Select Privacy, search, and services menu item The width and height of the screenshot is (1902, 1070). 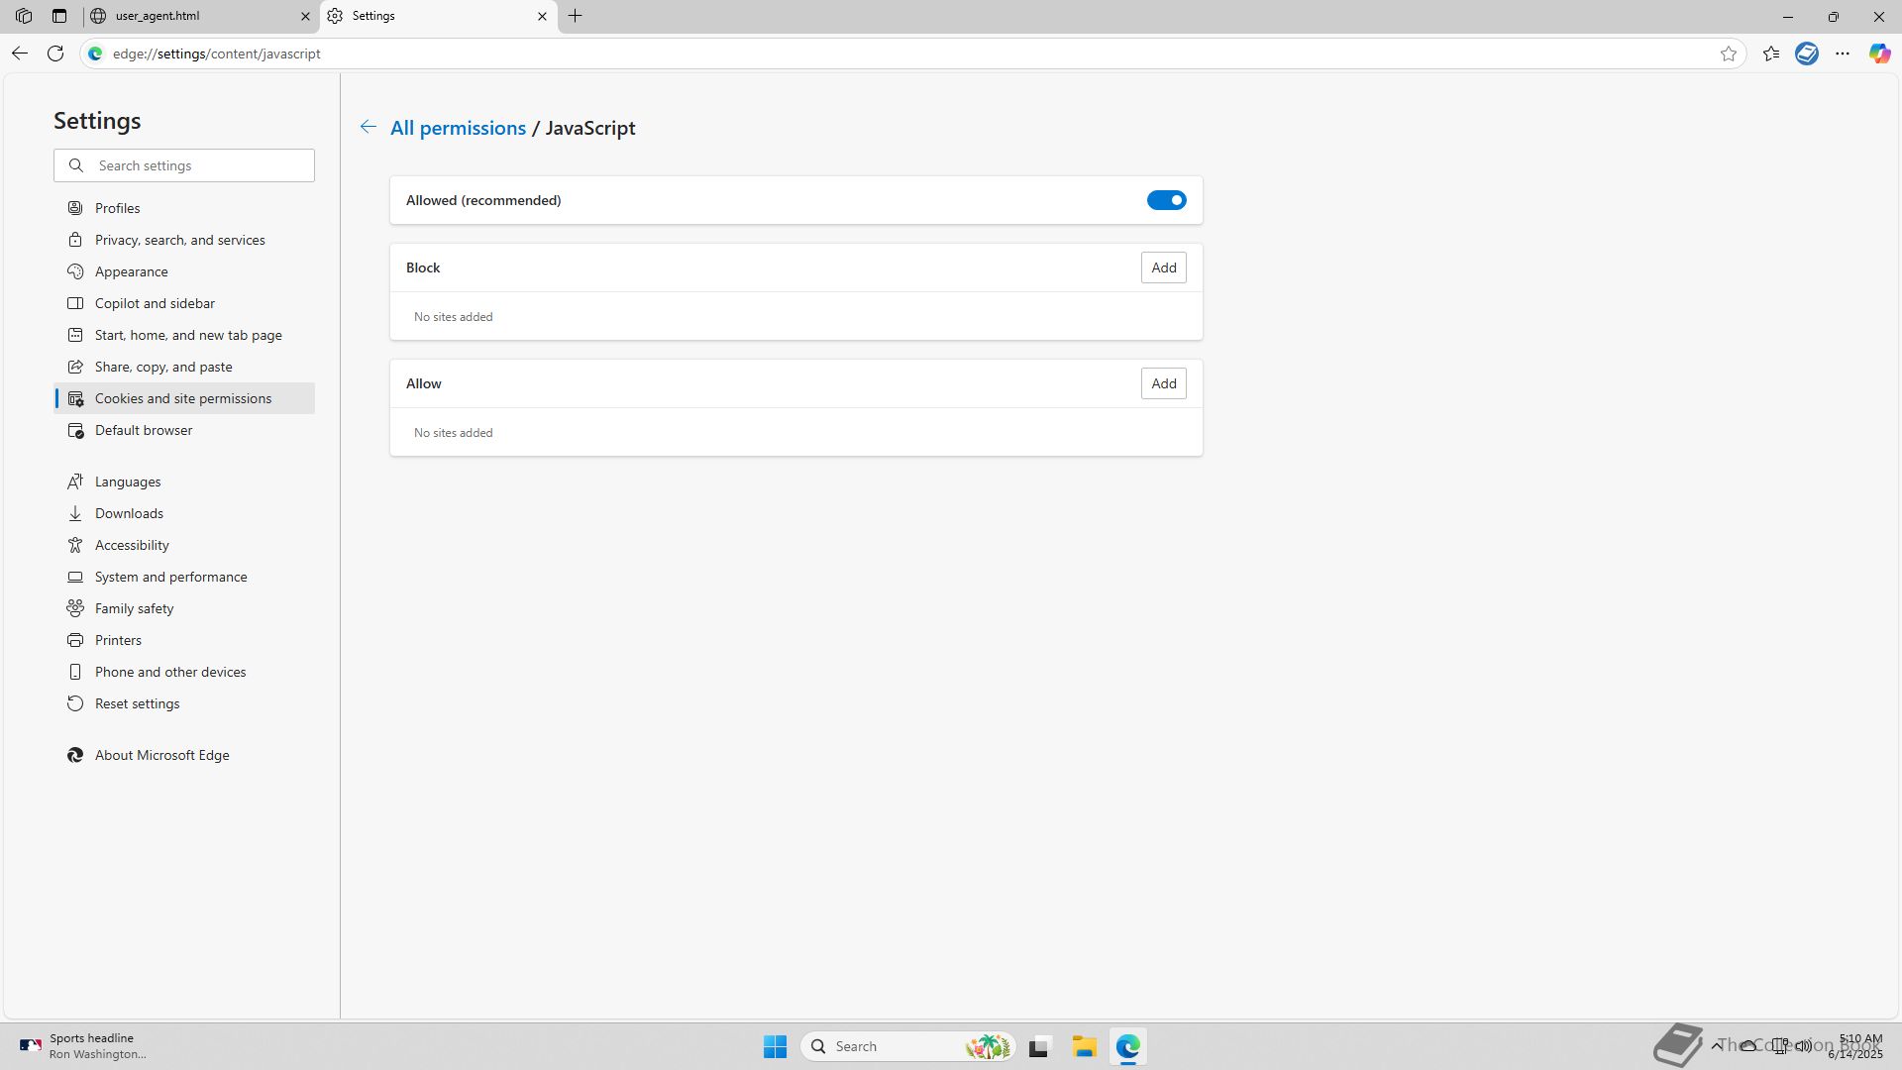click(179, 240)
